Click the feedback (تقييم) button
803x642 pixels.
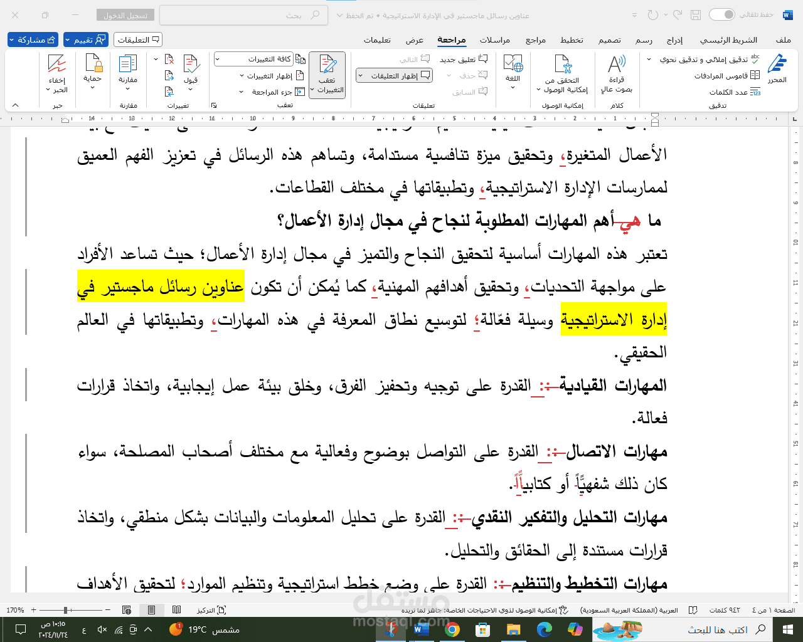[86, 39]
